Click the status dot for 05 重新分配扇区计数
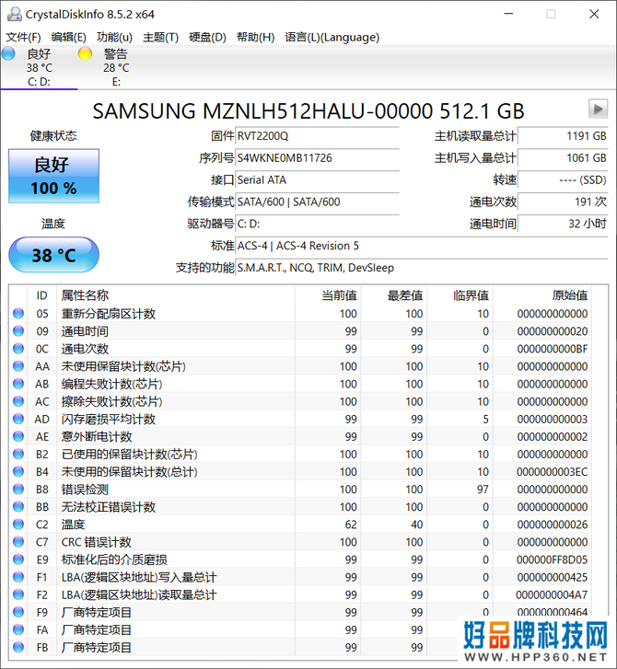617x669 pixels. (x=18, y=314)
